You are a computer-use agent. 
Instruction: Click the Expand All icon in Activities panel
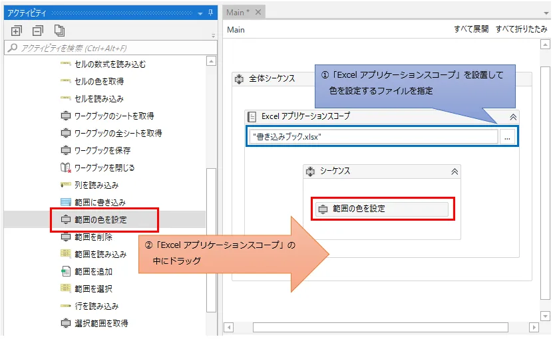click(x=16, y=31)
